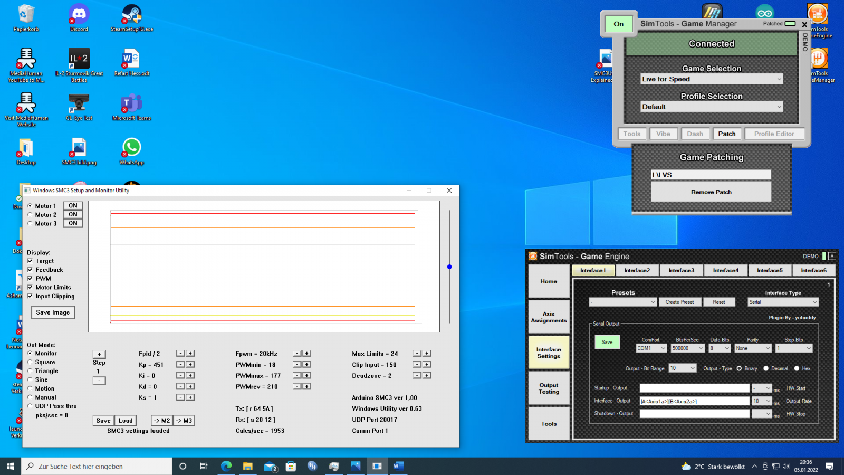Select Motor 3 radio button
This screenshot has width=844, height=475.
30,223
